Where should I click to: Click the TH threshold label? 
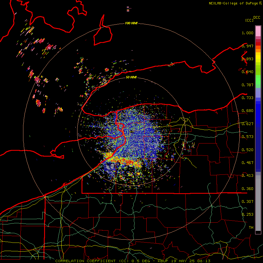tap(251, 228)
